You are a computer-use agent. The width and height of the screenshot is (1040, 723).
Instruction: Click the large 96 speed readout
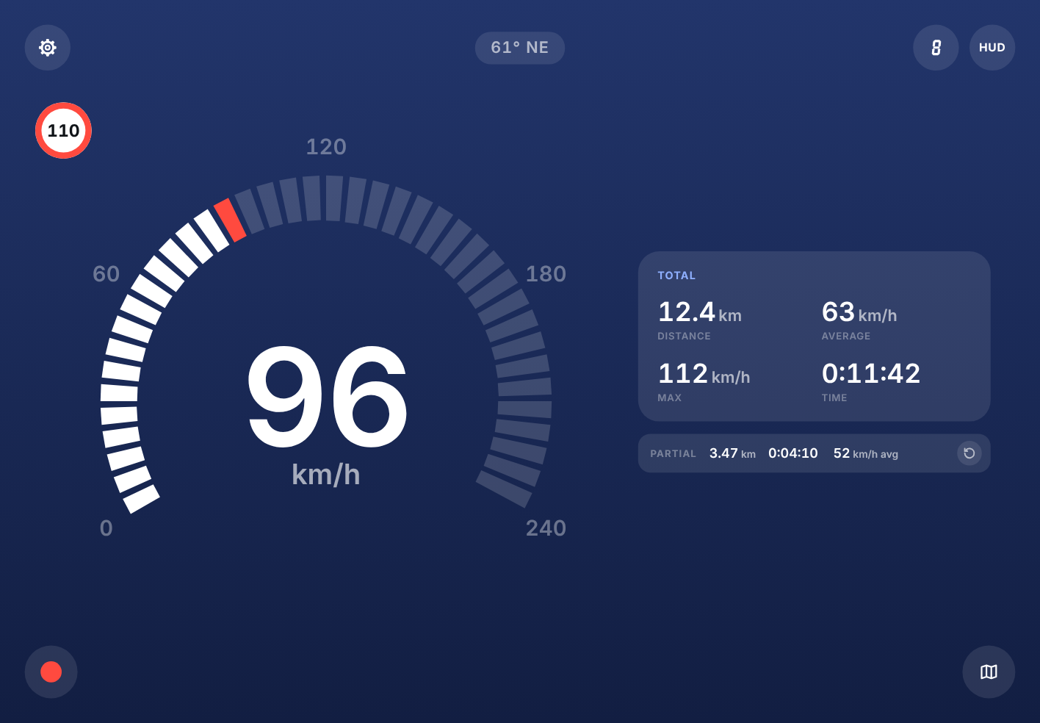click(x=327, y=398)
